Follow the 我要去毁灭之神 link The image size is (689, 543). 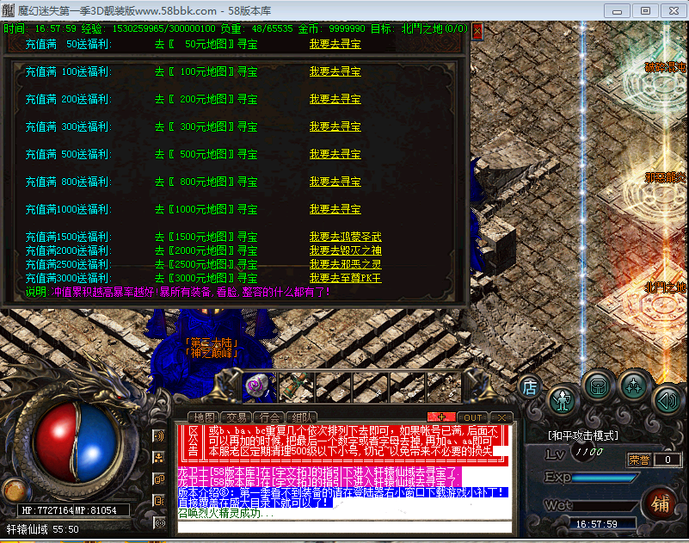346,250
